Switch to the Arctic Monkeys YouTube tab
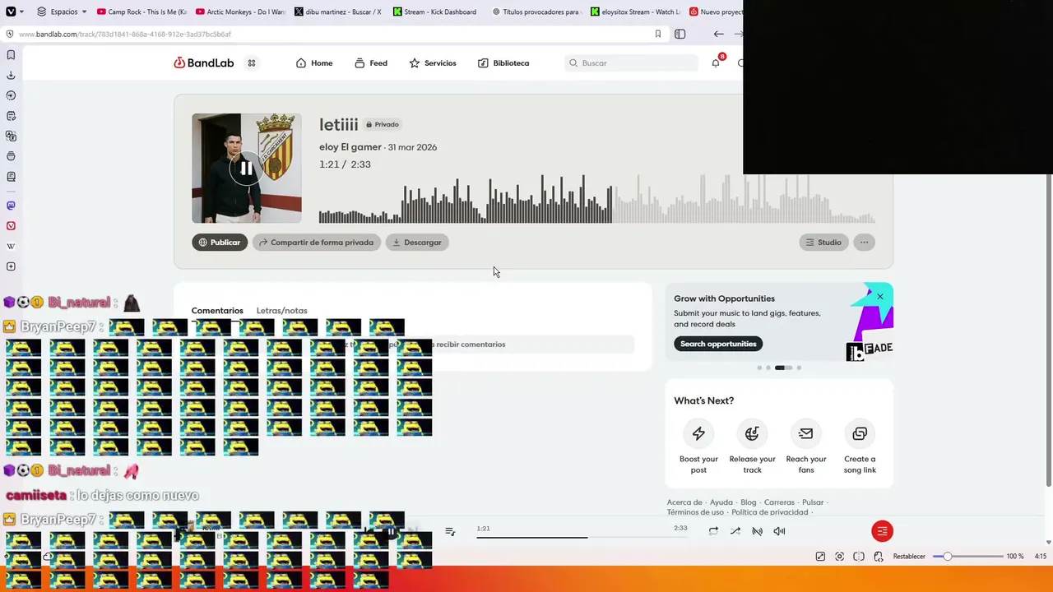The width and height of the screenshot is (1053, 592). point(240,12)
